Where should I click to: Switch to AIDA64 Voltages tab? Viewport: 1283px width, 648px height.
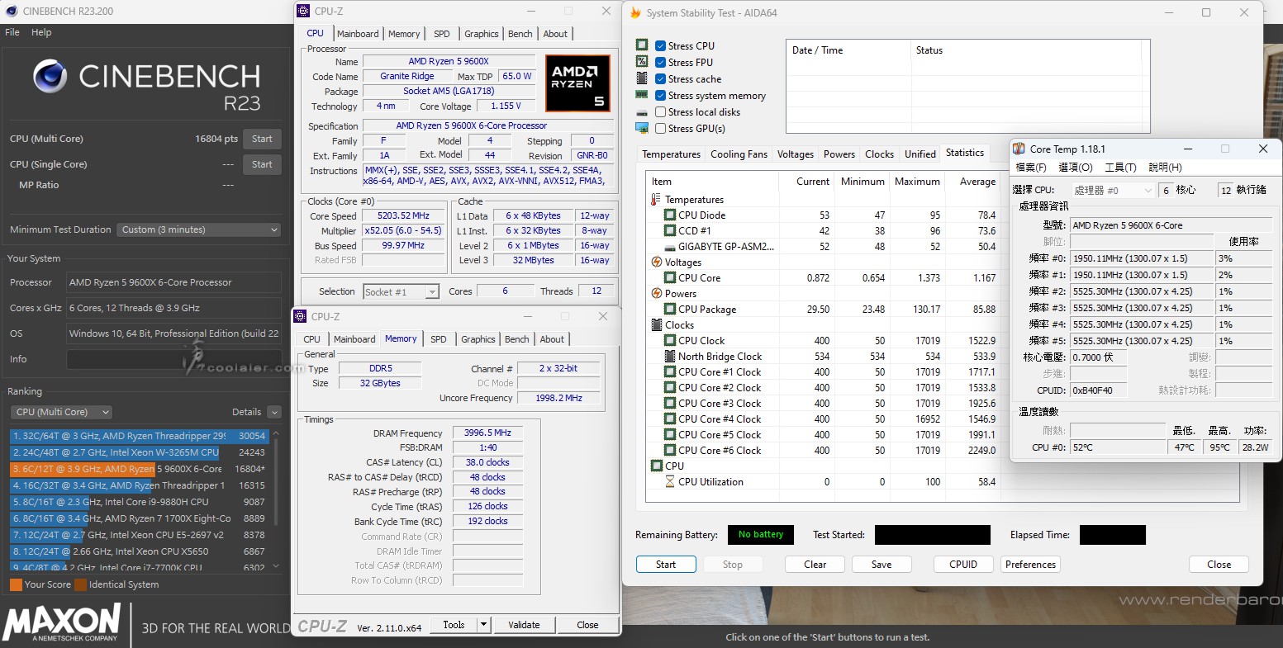[x=795, y=154]
